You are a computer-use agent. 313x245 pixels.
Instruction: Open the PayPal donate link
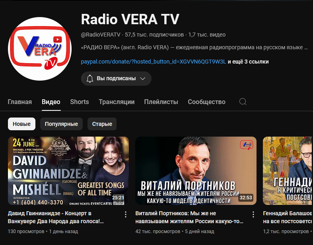pos(153,62)
